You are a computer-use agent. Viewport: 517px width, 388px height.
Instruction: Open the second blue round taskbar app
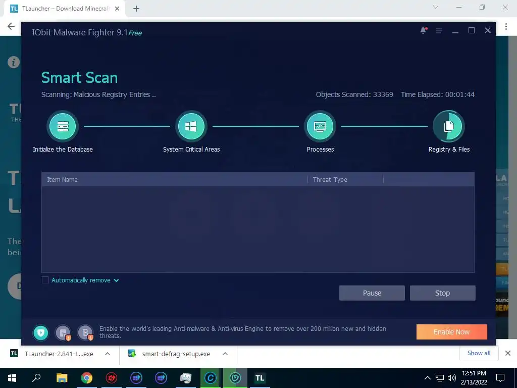[161, 378]
